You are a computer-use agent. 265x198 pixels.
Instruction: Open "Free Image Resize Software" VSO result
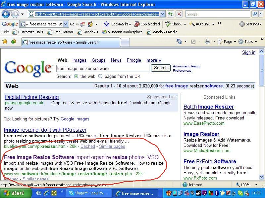click(x=81, y=157)
